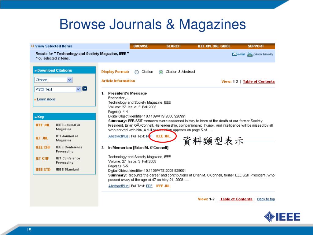Viewport: 313px width, 235px height.
Task: Click the View Selected Items link
Action: click(54, 46)
